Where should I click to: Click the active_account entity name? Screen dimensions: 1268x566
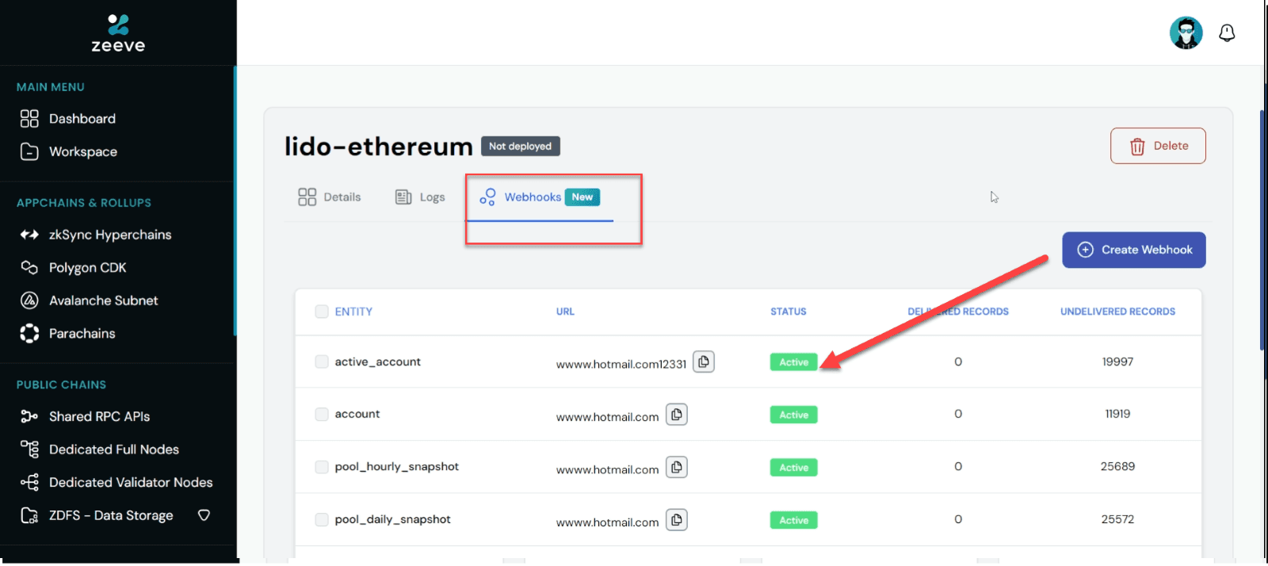[377, 361]
